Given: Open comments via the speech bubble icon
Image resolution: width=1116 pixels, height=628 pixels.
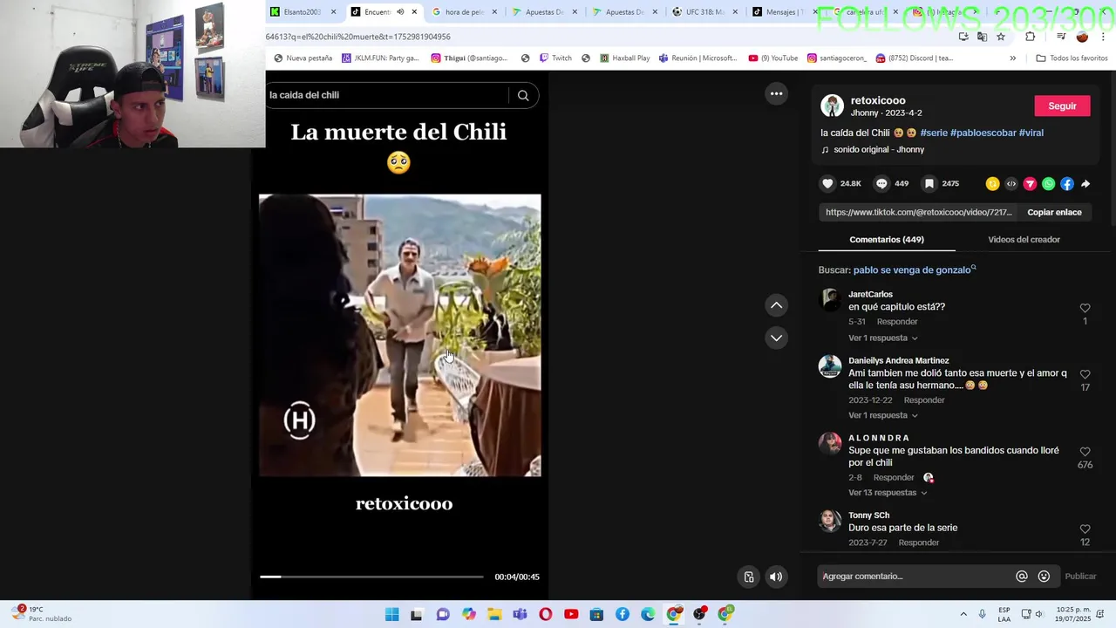Looking at the screenshot, I should point(881,183).
